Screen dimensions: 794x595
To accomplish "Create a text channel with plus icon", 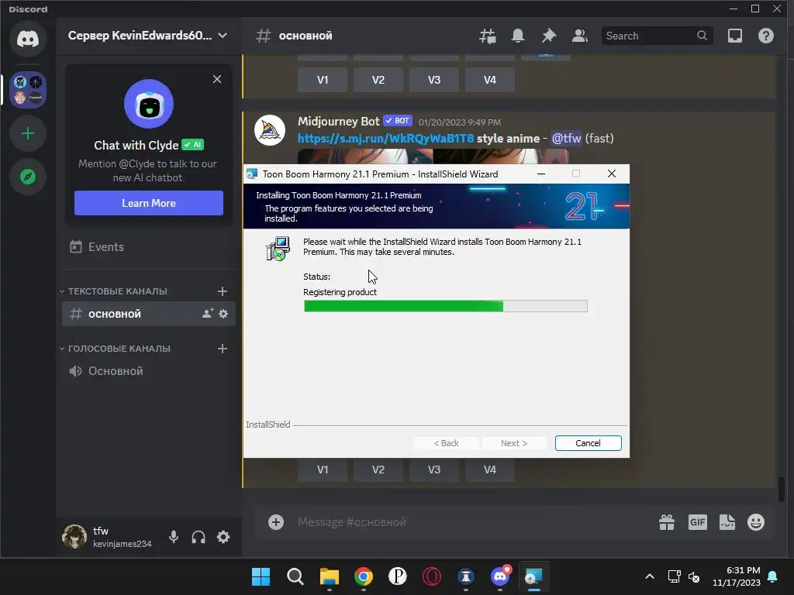I will 223,291.
